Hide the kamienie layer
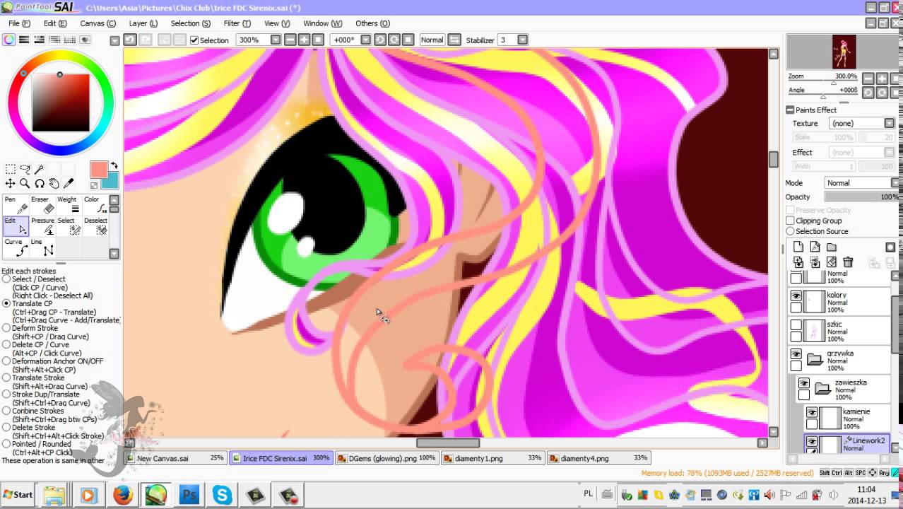This screenshot has height=509, width=903. 812,412
